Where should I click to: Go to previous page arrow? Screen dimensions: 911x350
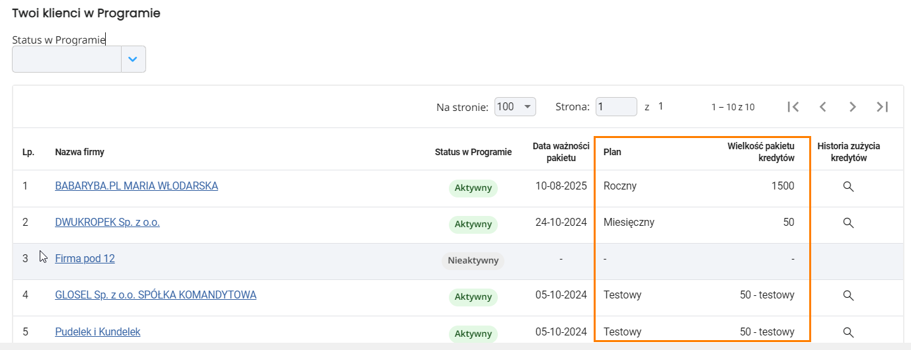click(x=823, y=107)
